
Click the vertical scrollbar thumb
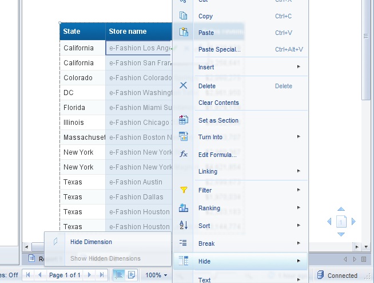pos(365,50)
